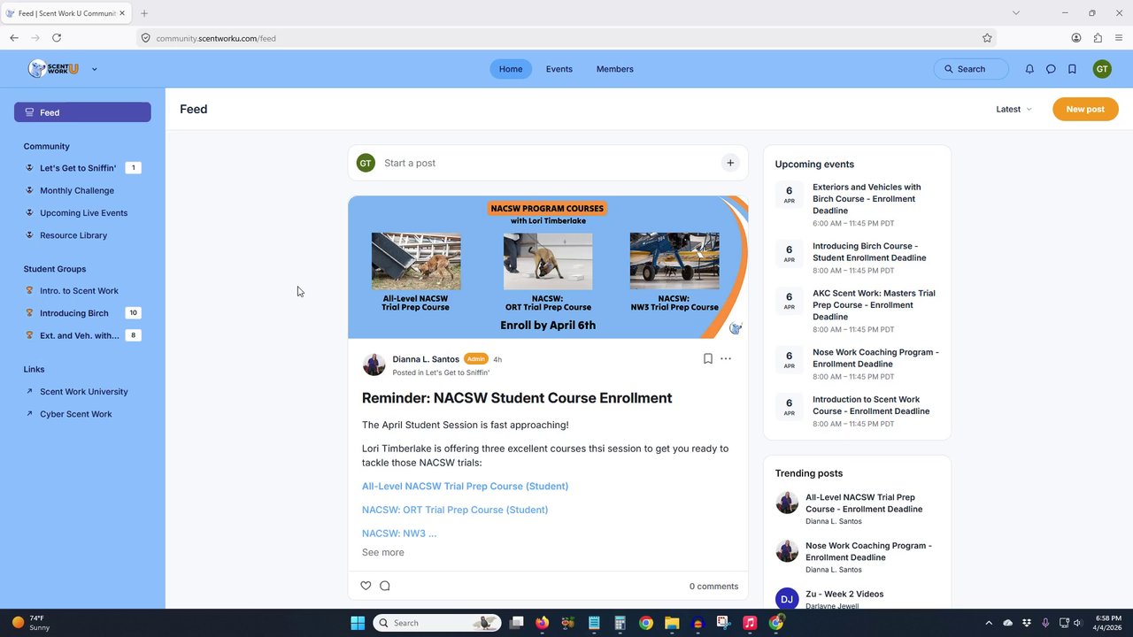
Task: Open the NACSW Program Courses banner image
Action: click(548, 267)
